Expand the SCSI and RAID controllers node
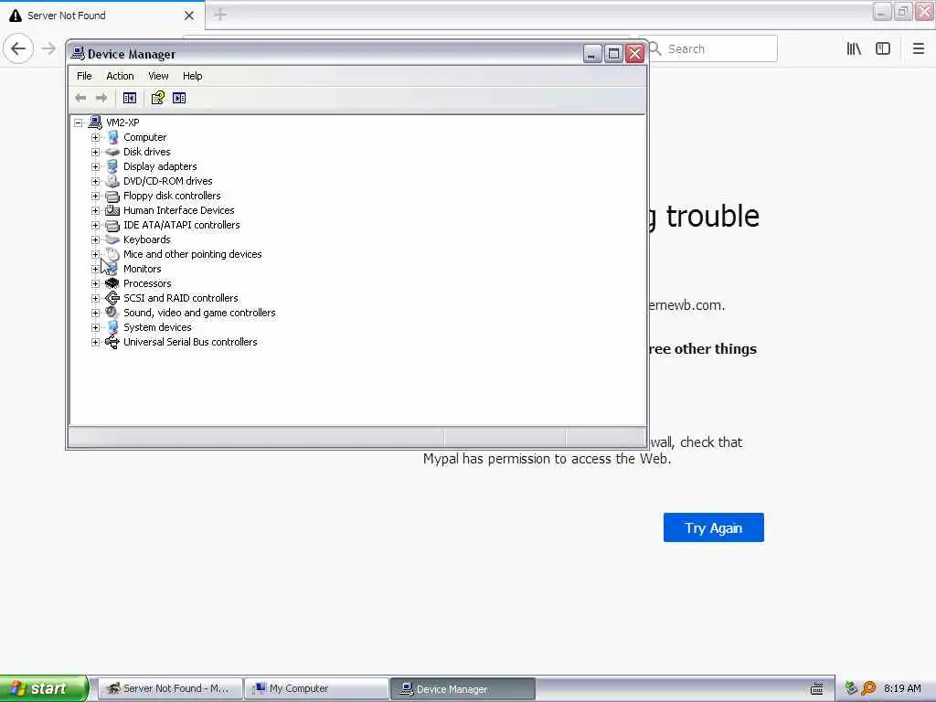The width and height of the screenshot is (936, 702). pyautogui.click(x=95, y=299)
